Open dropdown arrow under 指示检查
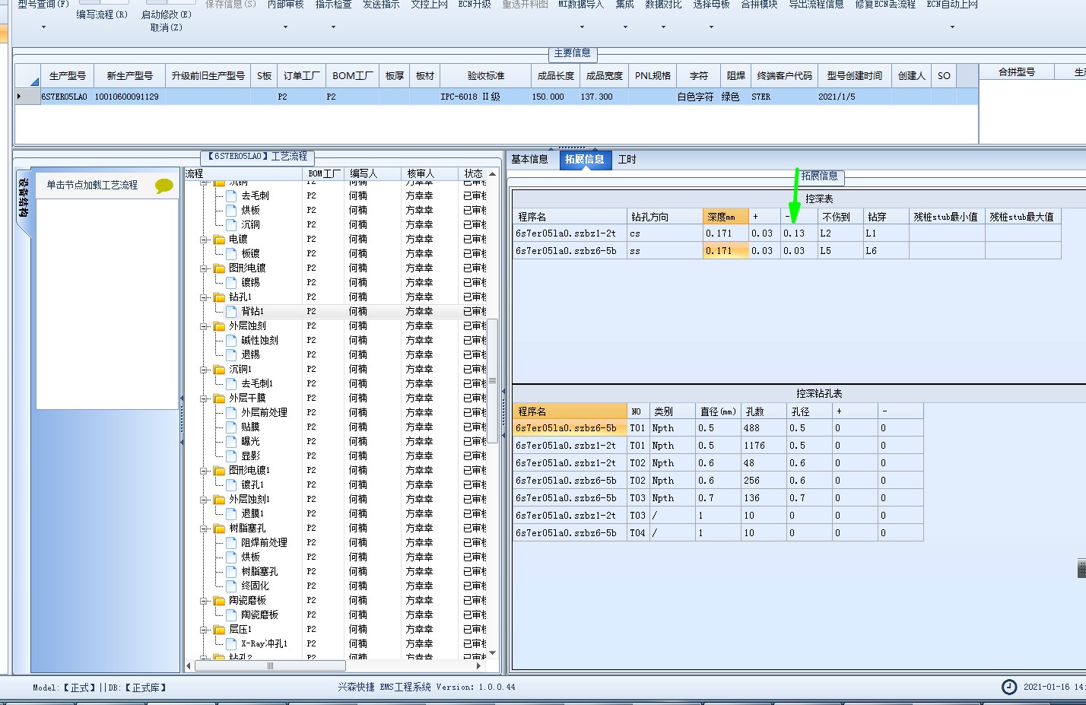The width and height of the screenshot is (1086, 705). 333,27
